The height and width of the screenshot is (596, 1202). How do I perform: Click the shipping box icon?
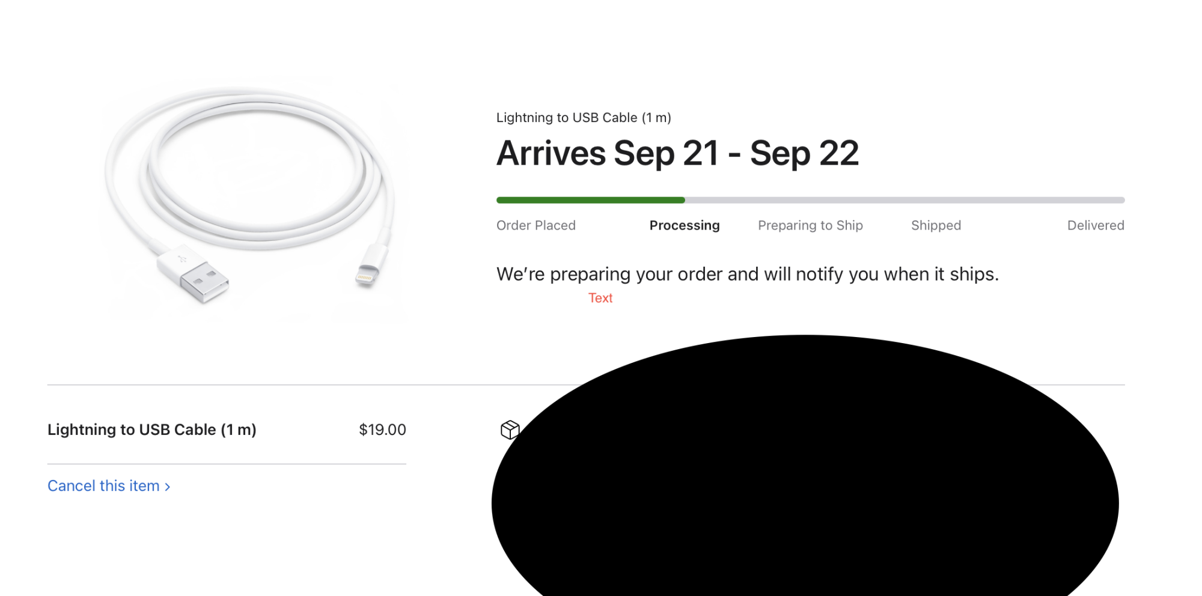tap(509, 430)
